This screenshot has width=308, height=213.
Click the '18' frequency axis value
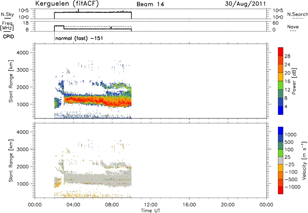coord(26,23)
